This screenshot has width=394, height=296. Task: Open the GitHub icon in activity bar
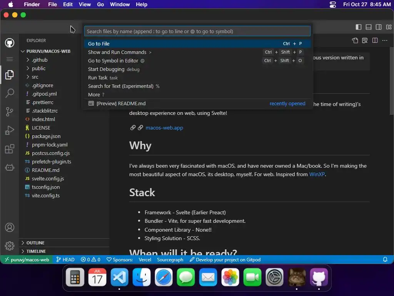tap(10, 43)
